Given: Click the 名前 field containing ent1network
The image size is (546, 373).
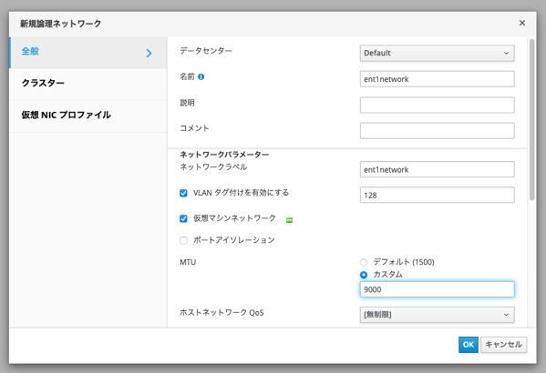Looking at the screenshot, I should pos(437,79).
